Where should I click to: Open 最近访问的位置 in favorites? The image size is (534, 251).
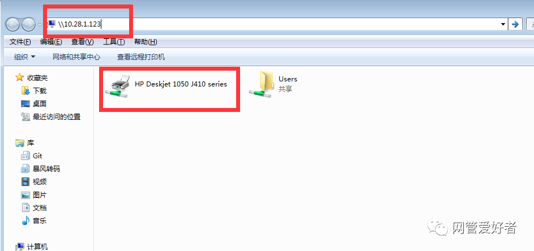pyautogui.click(x=57, y=116)
